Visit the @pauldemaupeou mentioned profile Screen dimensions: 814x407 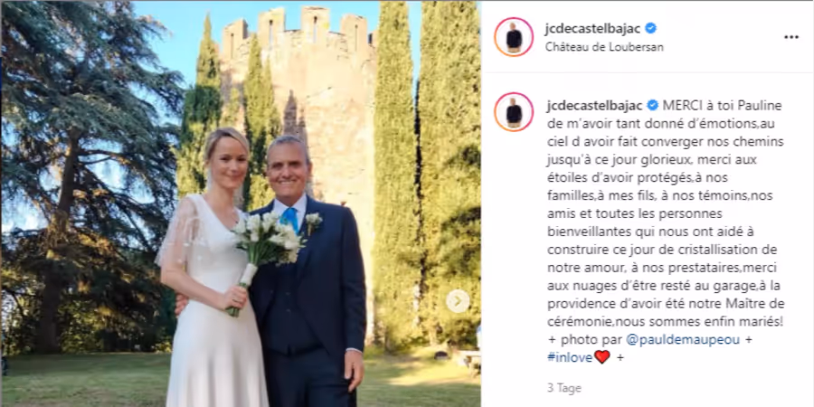pos(683,339)
